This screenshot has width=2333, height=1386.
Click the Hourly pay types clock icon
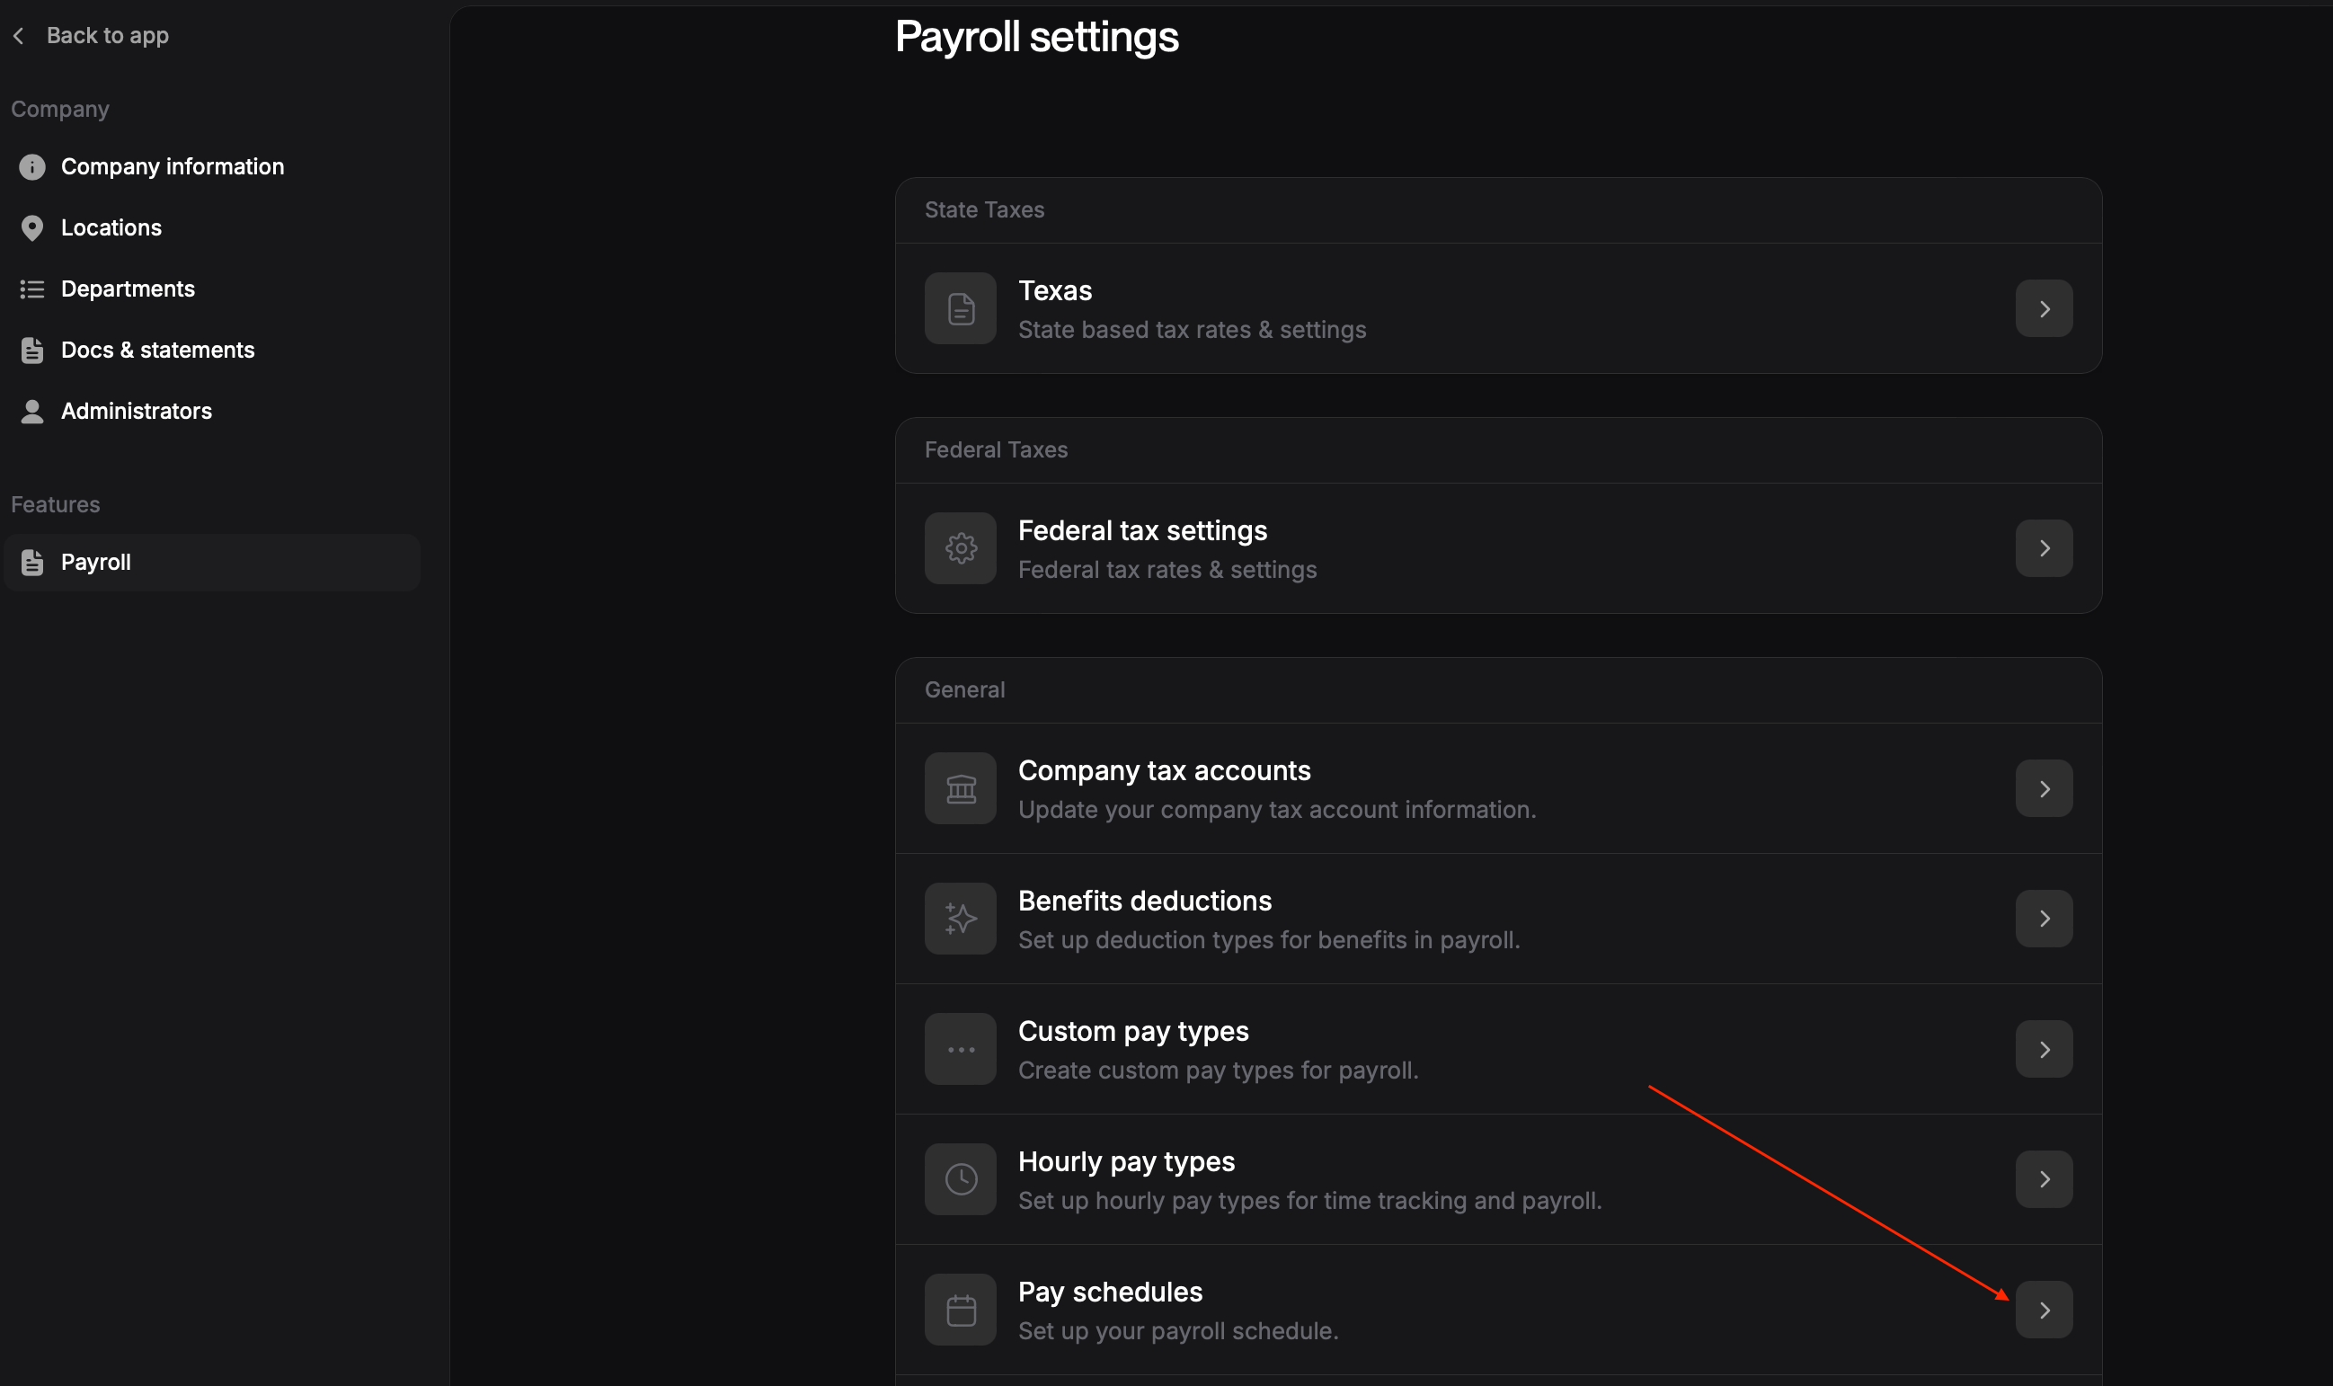[x=961, y=1178]
